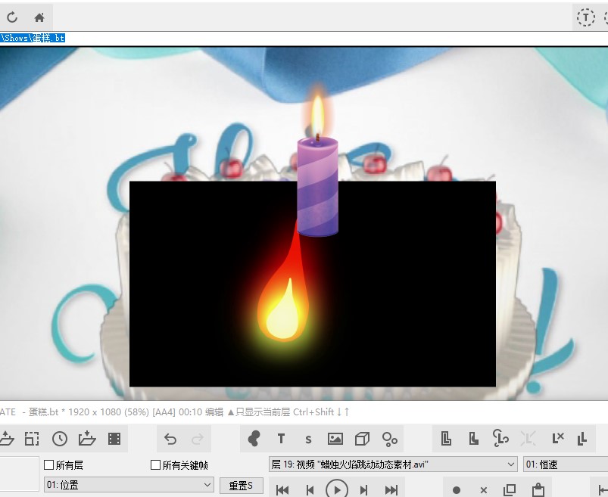The image size is (608, 497).
Task: Open the 01: 恒速 dropdown
Action: (565, 464)
